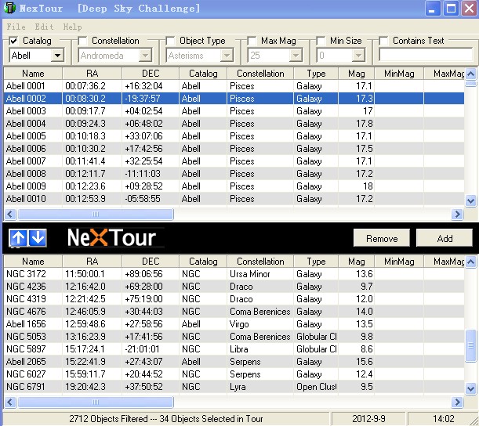Select NGC 3172 in the tour list
Image resolution: width=479 pixels, height=426 pixels.
[234, 274]
